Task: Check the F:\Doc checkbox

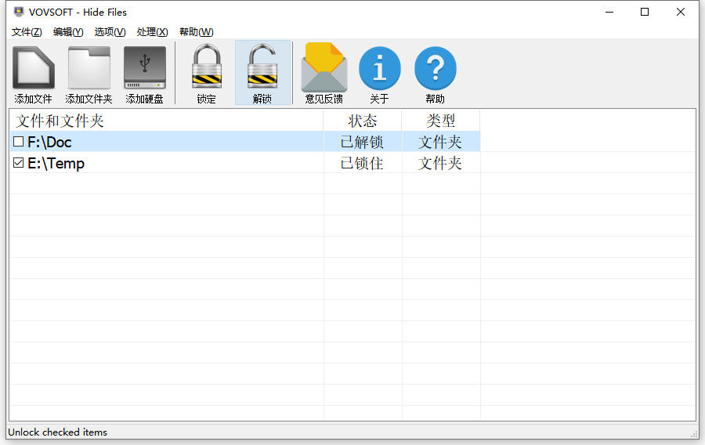Action: click(19, 142)
